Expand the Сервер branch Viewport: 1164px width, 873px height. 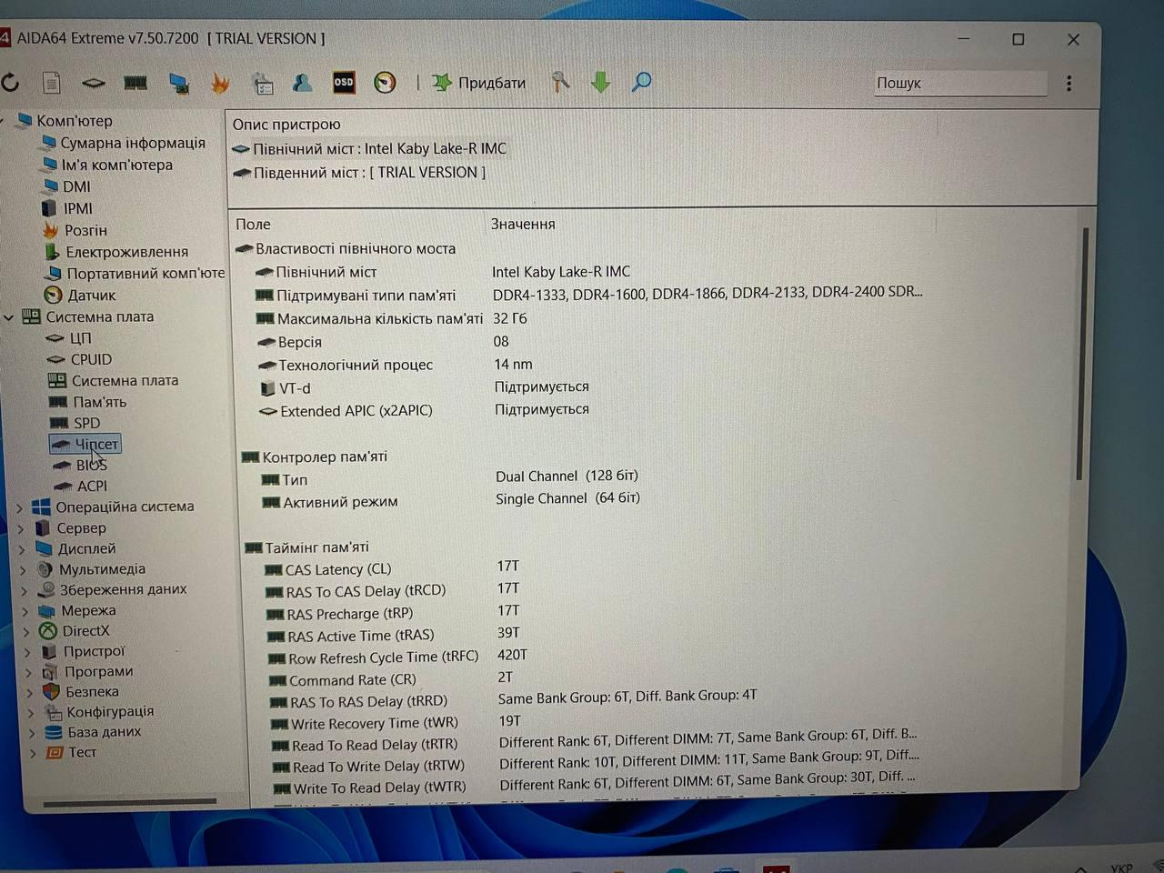click(21, 528)
